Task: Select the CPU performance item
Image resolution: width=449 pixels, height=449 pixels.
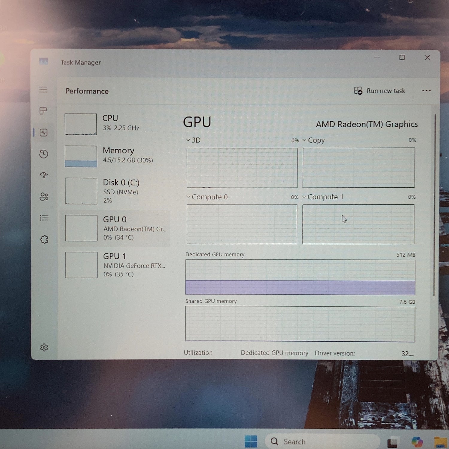Action: [115, 124]
